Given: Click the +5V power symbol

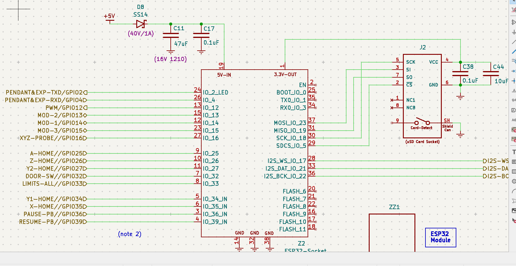Looking at the screenshot, I should [x=110, y=18].
